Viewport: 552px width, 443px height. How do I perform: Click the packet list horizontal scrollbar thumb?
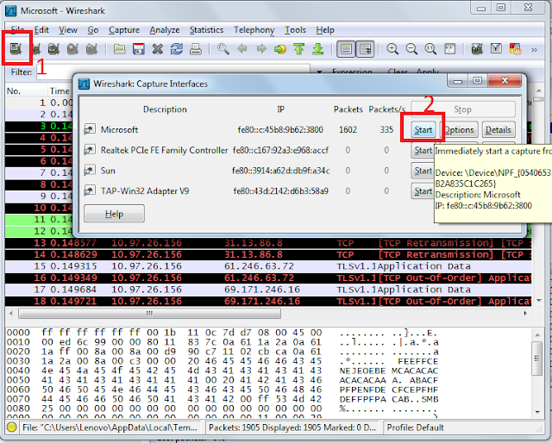149,313
